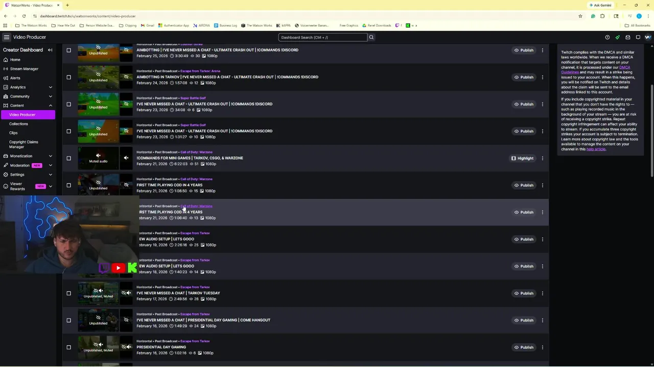Click the browser address bar URL
Screen dimensions: 654x367
coord(88,16)
